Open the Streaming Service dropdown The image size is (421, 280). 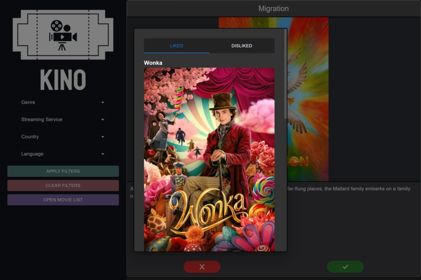pos(63,119)
